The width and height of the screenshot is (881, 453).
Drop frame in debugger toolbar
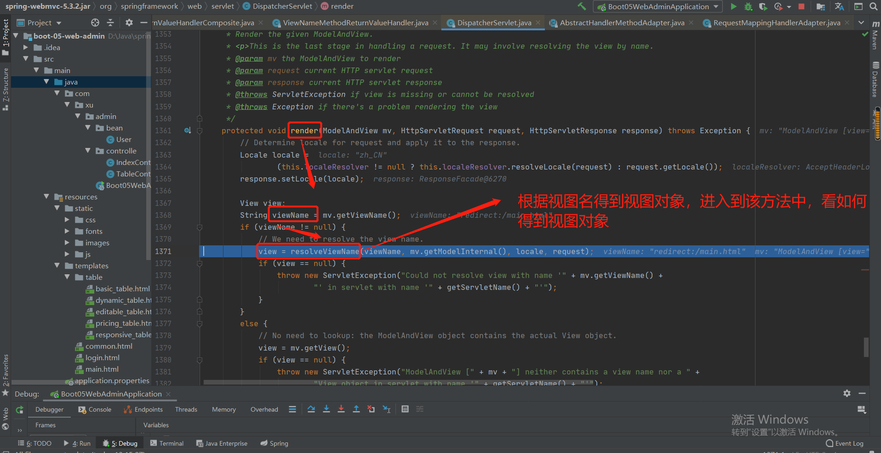pos(371,409)
